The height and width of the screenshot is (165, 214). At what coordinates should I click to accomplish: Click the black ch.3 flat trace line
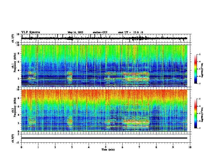104,138
